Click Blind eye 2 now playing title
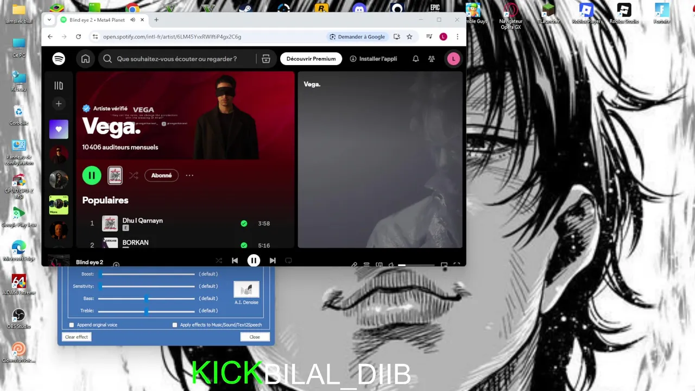Screen dimensions: 695x391 pos(90,262)
